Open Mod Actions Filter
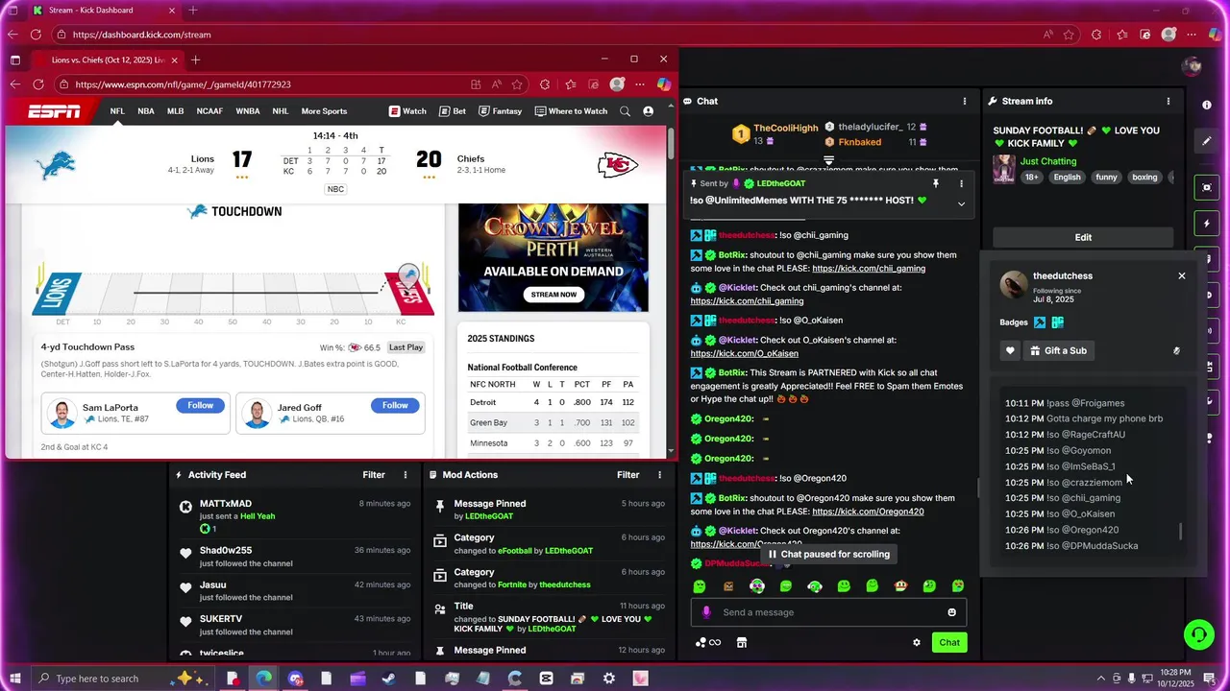 (x=627, y=475)
